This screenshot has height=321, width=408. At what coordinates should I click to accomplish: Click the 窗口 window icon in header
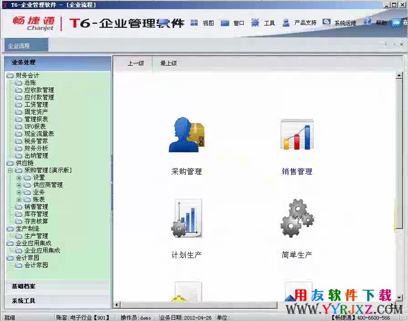[225, 23]
